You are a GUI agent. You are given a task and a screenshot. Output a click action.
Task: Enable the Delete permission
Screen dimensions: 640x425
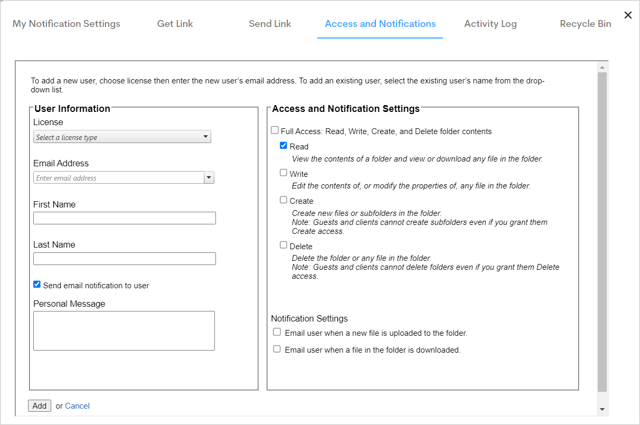(284, 245)
